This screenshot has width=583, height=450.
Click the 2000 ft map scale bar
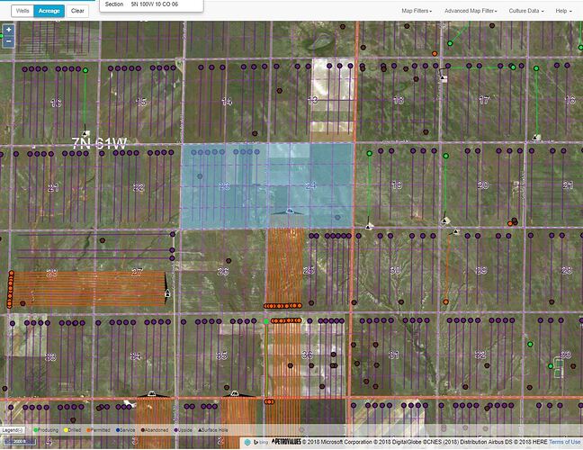point(20,441)
